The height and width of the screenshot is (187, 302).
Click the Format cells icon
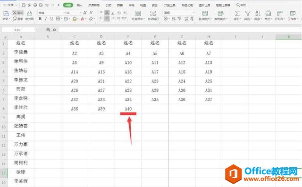268,13
